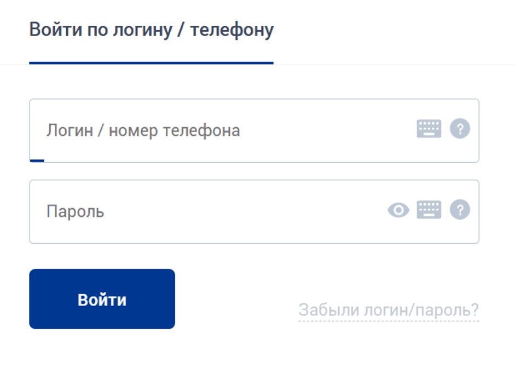
Task: Open the 'Забыли логин/пароль?' recovery link
Action: [x=389, y=309]
